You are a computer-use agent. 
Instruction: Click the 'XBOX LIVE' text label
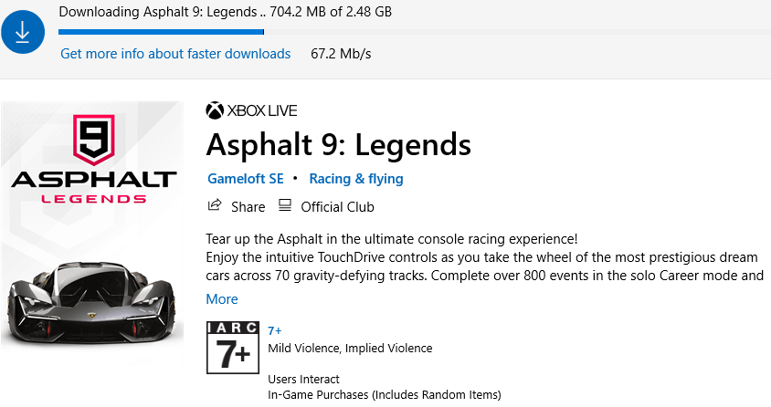(x=263, y=111)
